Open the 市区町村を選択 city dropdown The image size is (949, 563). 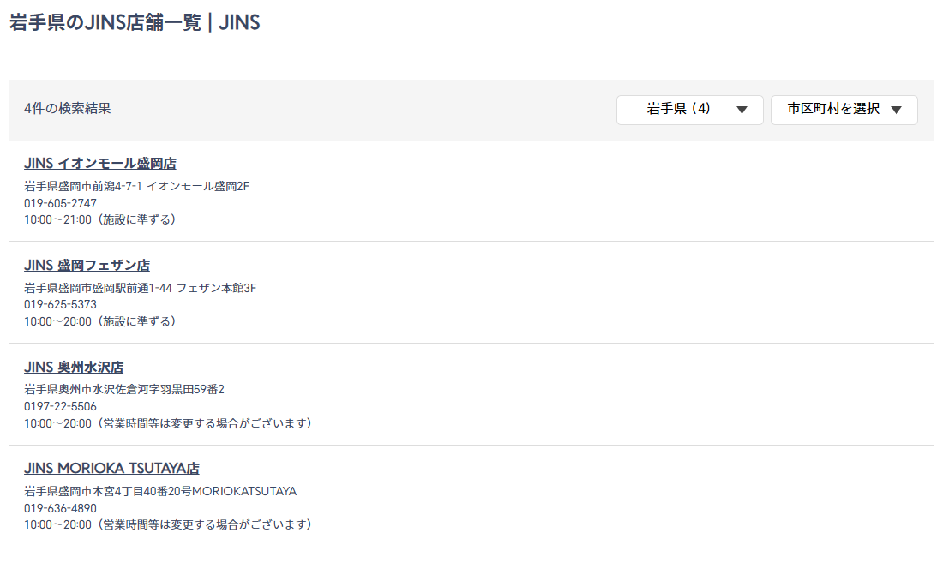844,110
